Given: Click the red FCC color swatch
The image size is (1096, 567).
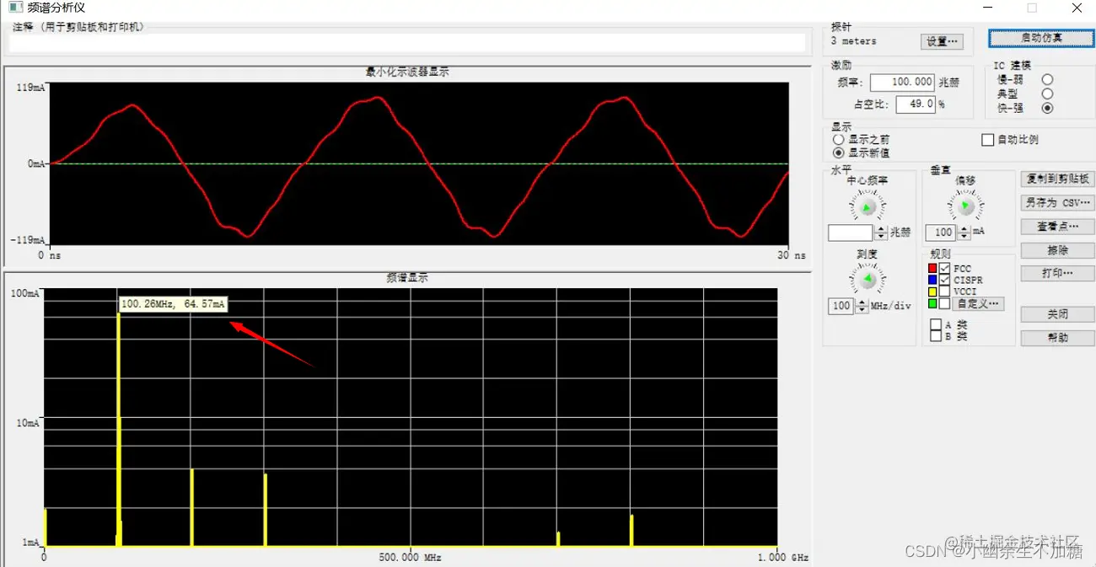Looking at the screenshot, I should coord(932,269).
